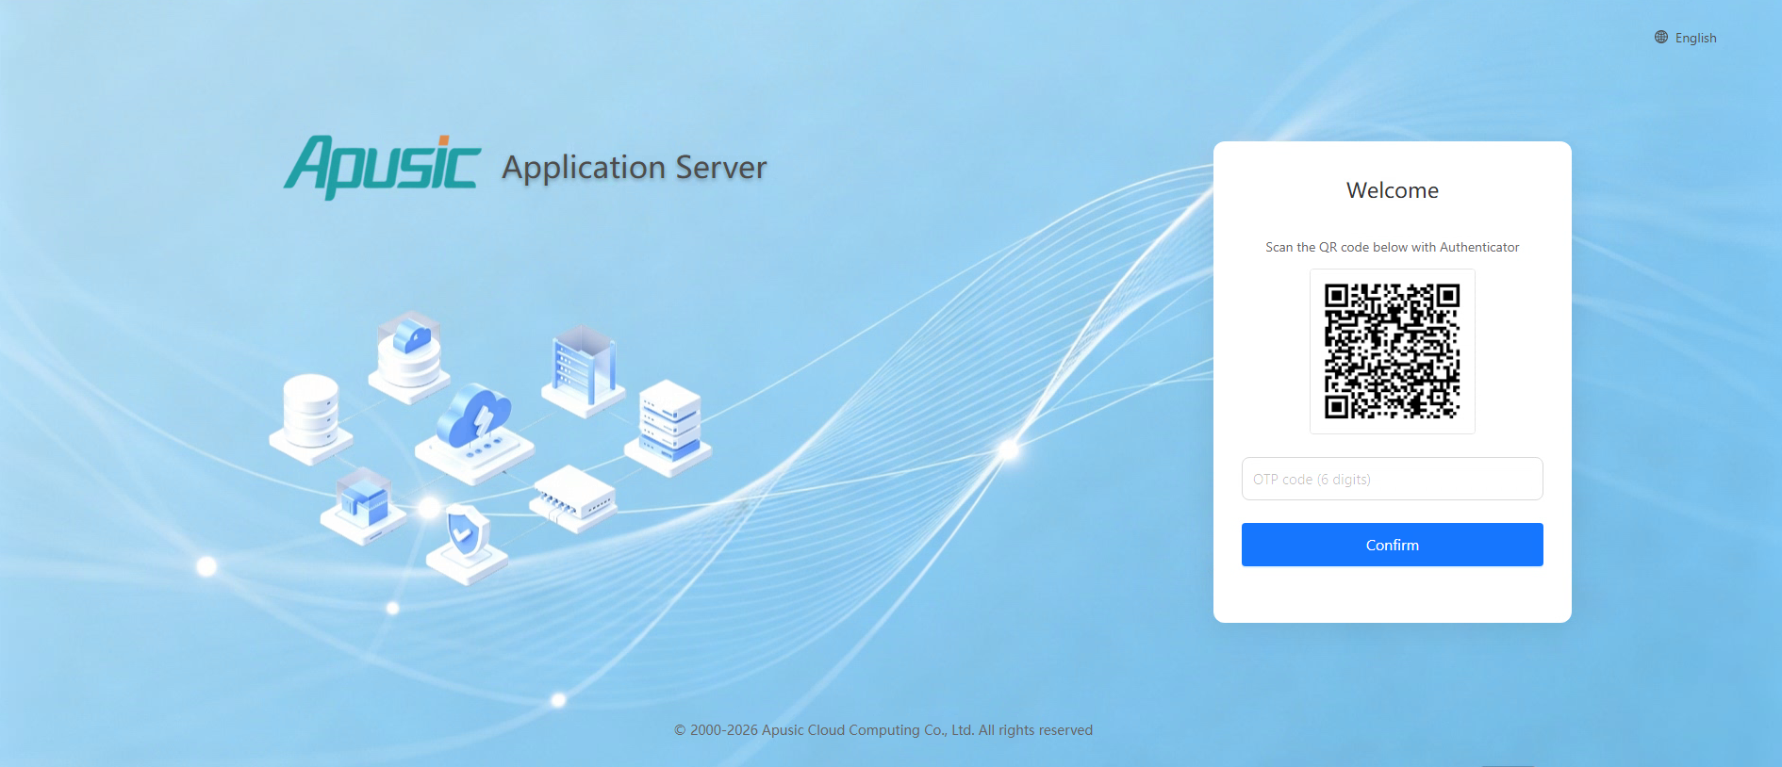Click the security shield checkmark icon
The image size is (1782, 767).
pos(466,544)
